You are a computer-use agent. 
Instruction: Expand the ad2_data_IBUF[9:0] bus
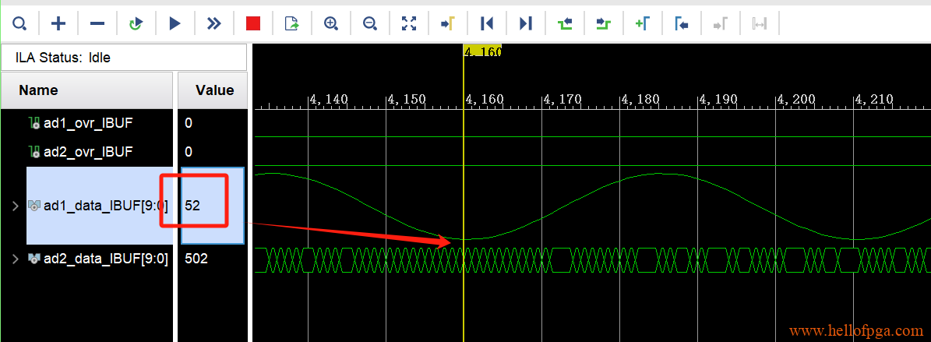pyautogui.click(x=15, y=259)
